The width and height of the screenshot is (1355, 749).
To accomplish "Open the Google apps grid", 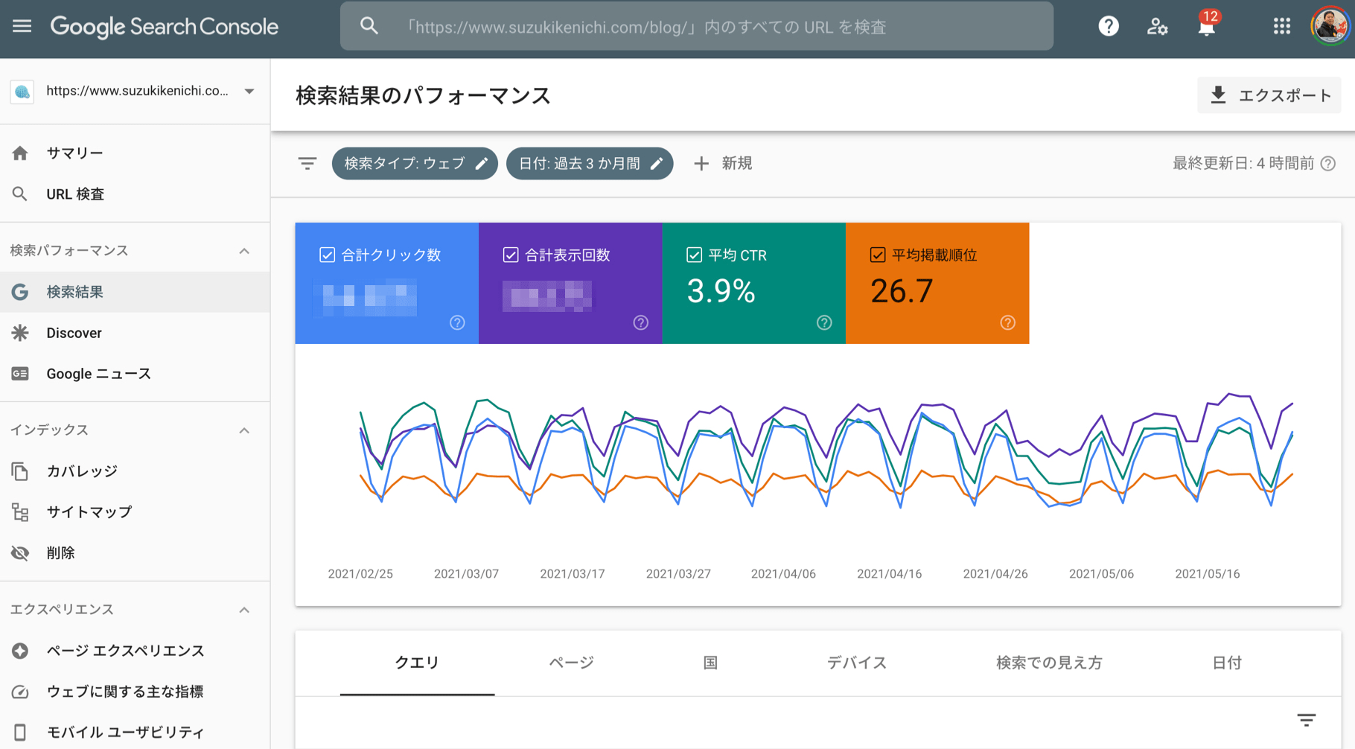I will (x=1281, y=27).
